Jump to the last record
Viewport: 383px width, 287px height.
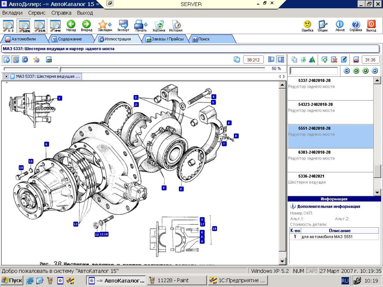375,71
